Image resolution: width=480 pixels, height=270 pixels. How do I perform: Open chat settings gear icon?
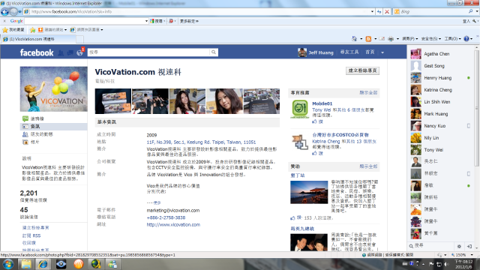pos(459,246)
